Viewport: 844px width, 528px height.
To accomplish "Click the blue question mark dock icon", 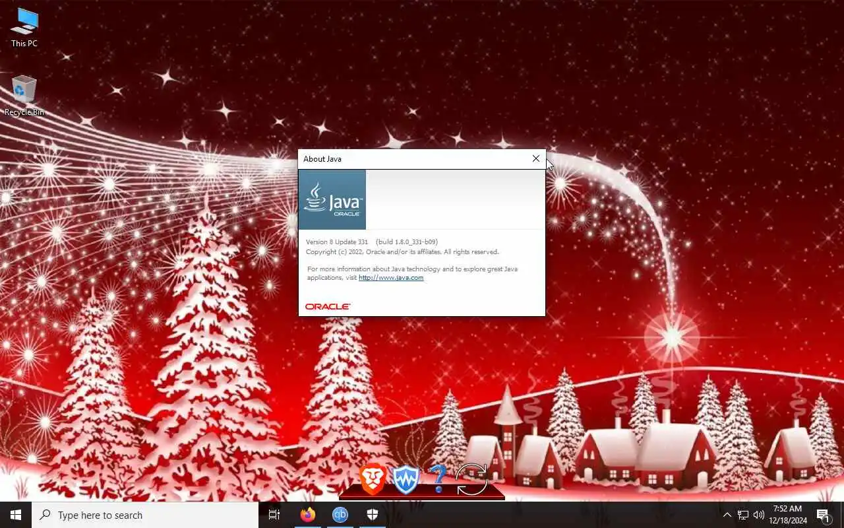I will tap(437, 479).
